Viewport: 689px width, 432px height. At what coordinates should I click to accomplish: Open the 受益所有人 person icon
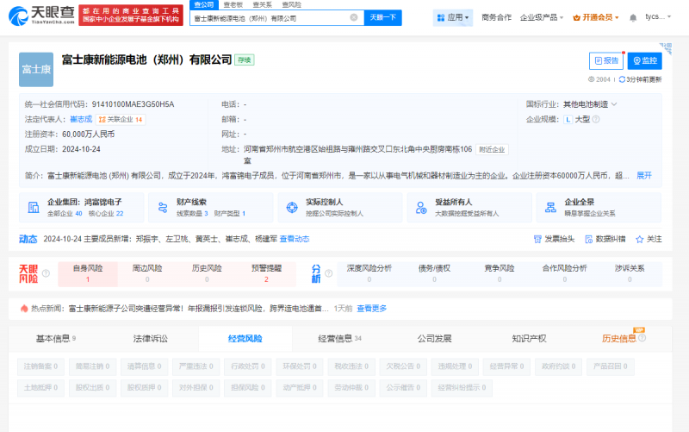click(421, 207)
